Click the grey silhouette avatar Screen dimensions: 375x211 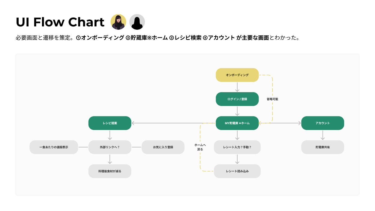click(137, 22)
